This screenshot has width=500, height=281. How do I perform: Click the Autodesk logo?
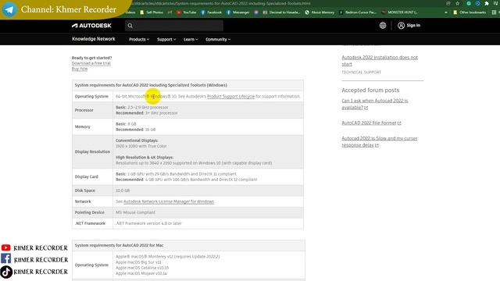91,26
